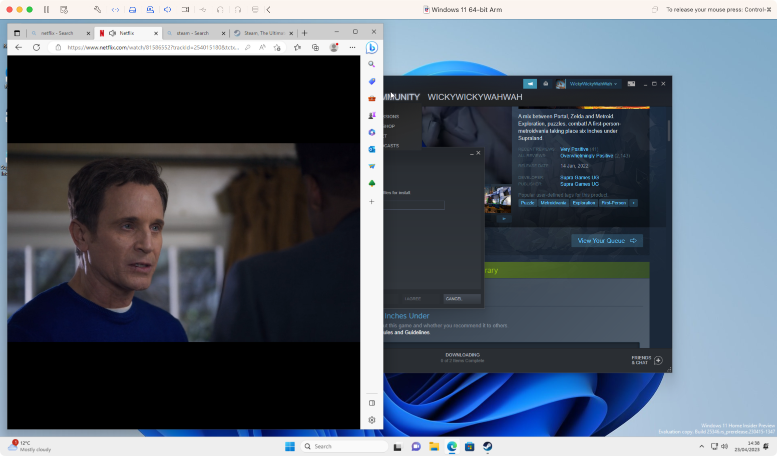The width and height of the screenshot is (777, 456).
Task: Open Steam announcements megaphone button
Action: pyautogui.click(x=530, y=84)
